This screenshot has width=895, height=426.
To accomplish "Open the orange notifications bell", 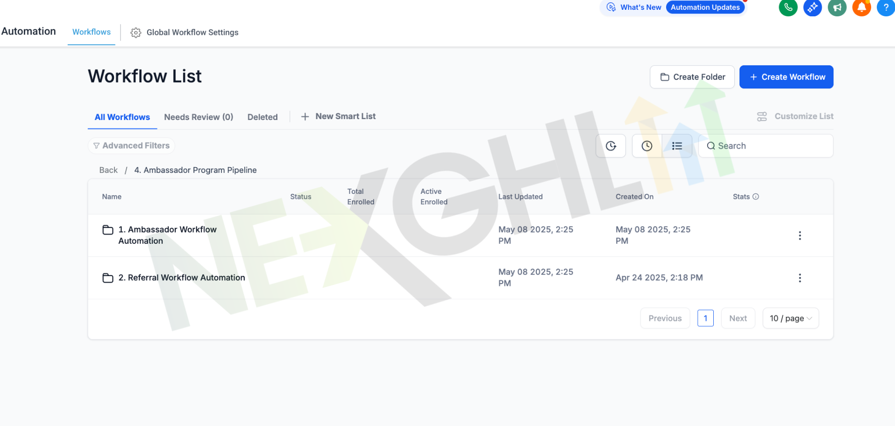I will click(x=861, y=7).
